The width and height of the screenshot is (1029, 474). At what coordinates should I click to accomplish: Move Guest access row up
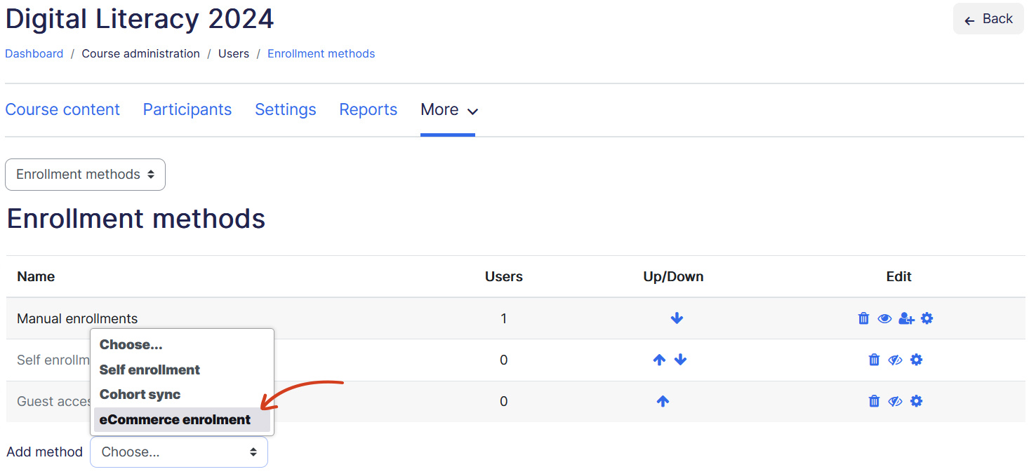[663, 401]
